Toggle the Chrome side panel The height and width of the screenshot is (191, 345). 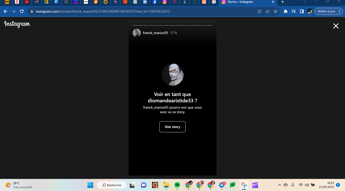coord(302,11)
